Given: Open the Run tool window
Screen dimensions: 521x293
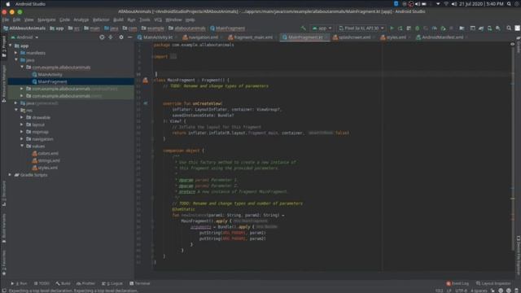Looking at the screenshot, I should (19, 283).
